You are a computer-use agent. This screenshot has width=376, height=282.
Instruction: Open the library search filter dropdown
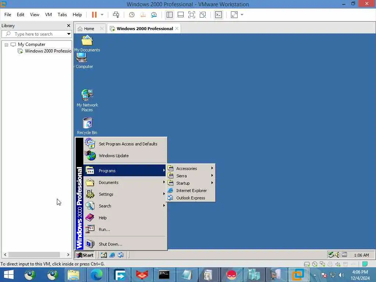[x=69, y=34]
